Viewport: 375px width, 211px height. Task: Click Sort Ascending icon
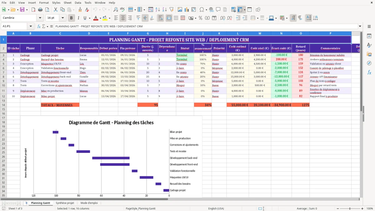point(158,10)
